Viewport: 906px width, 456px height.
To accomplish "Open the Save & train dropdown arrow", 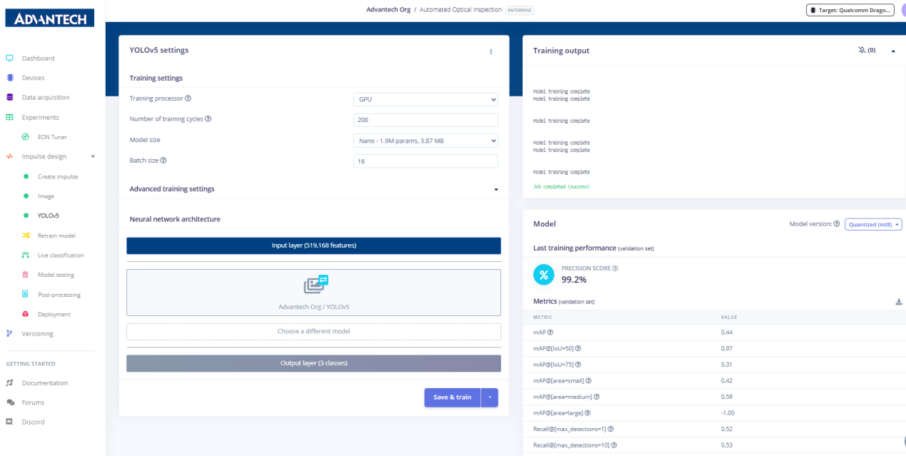I will (x=489, y=397).
